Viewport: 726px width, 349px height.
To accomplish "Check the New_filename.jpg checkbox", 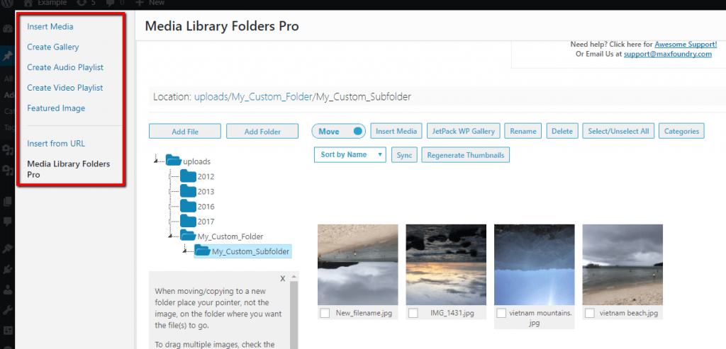I will click(x=325, y=313).
